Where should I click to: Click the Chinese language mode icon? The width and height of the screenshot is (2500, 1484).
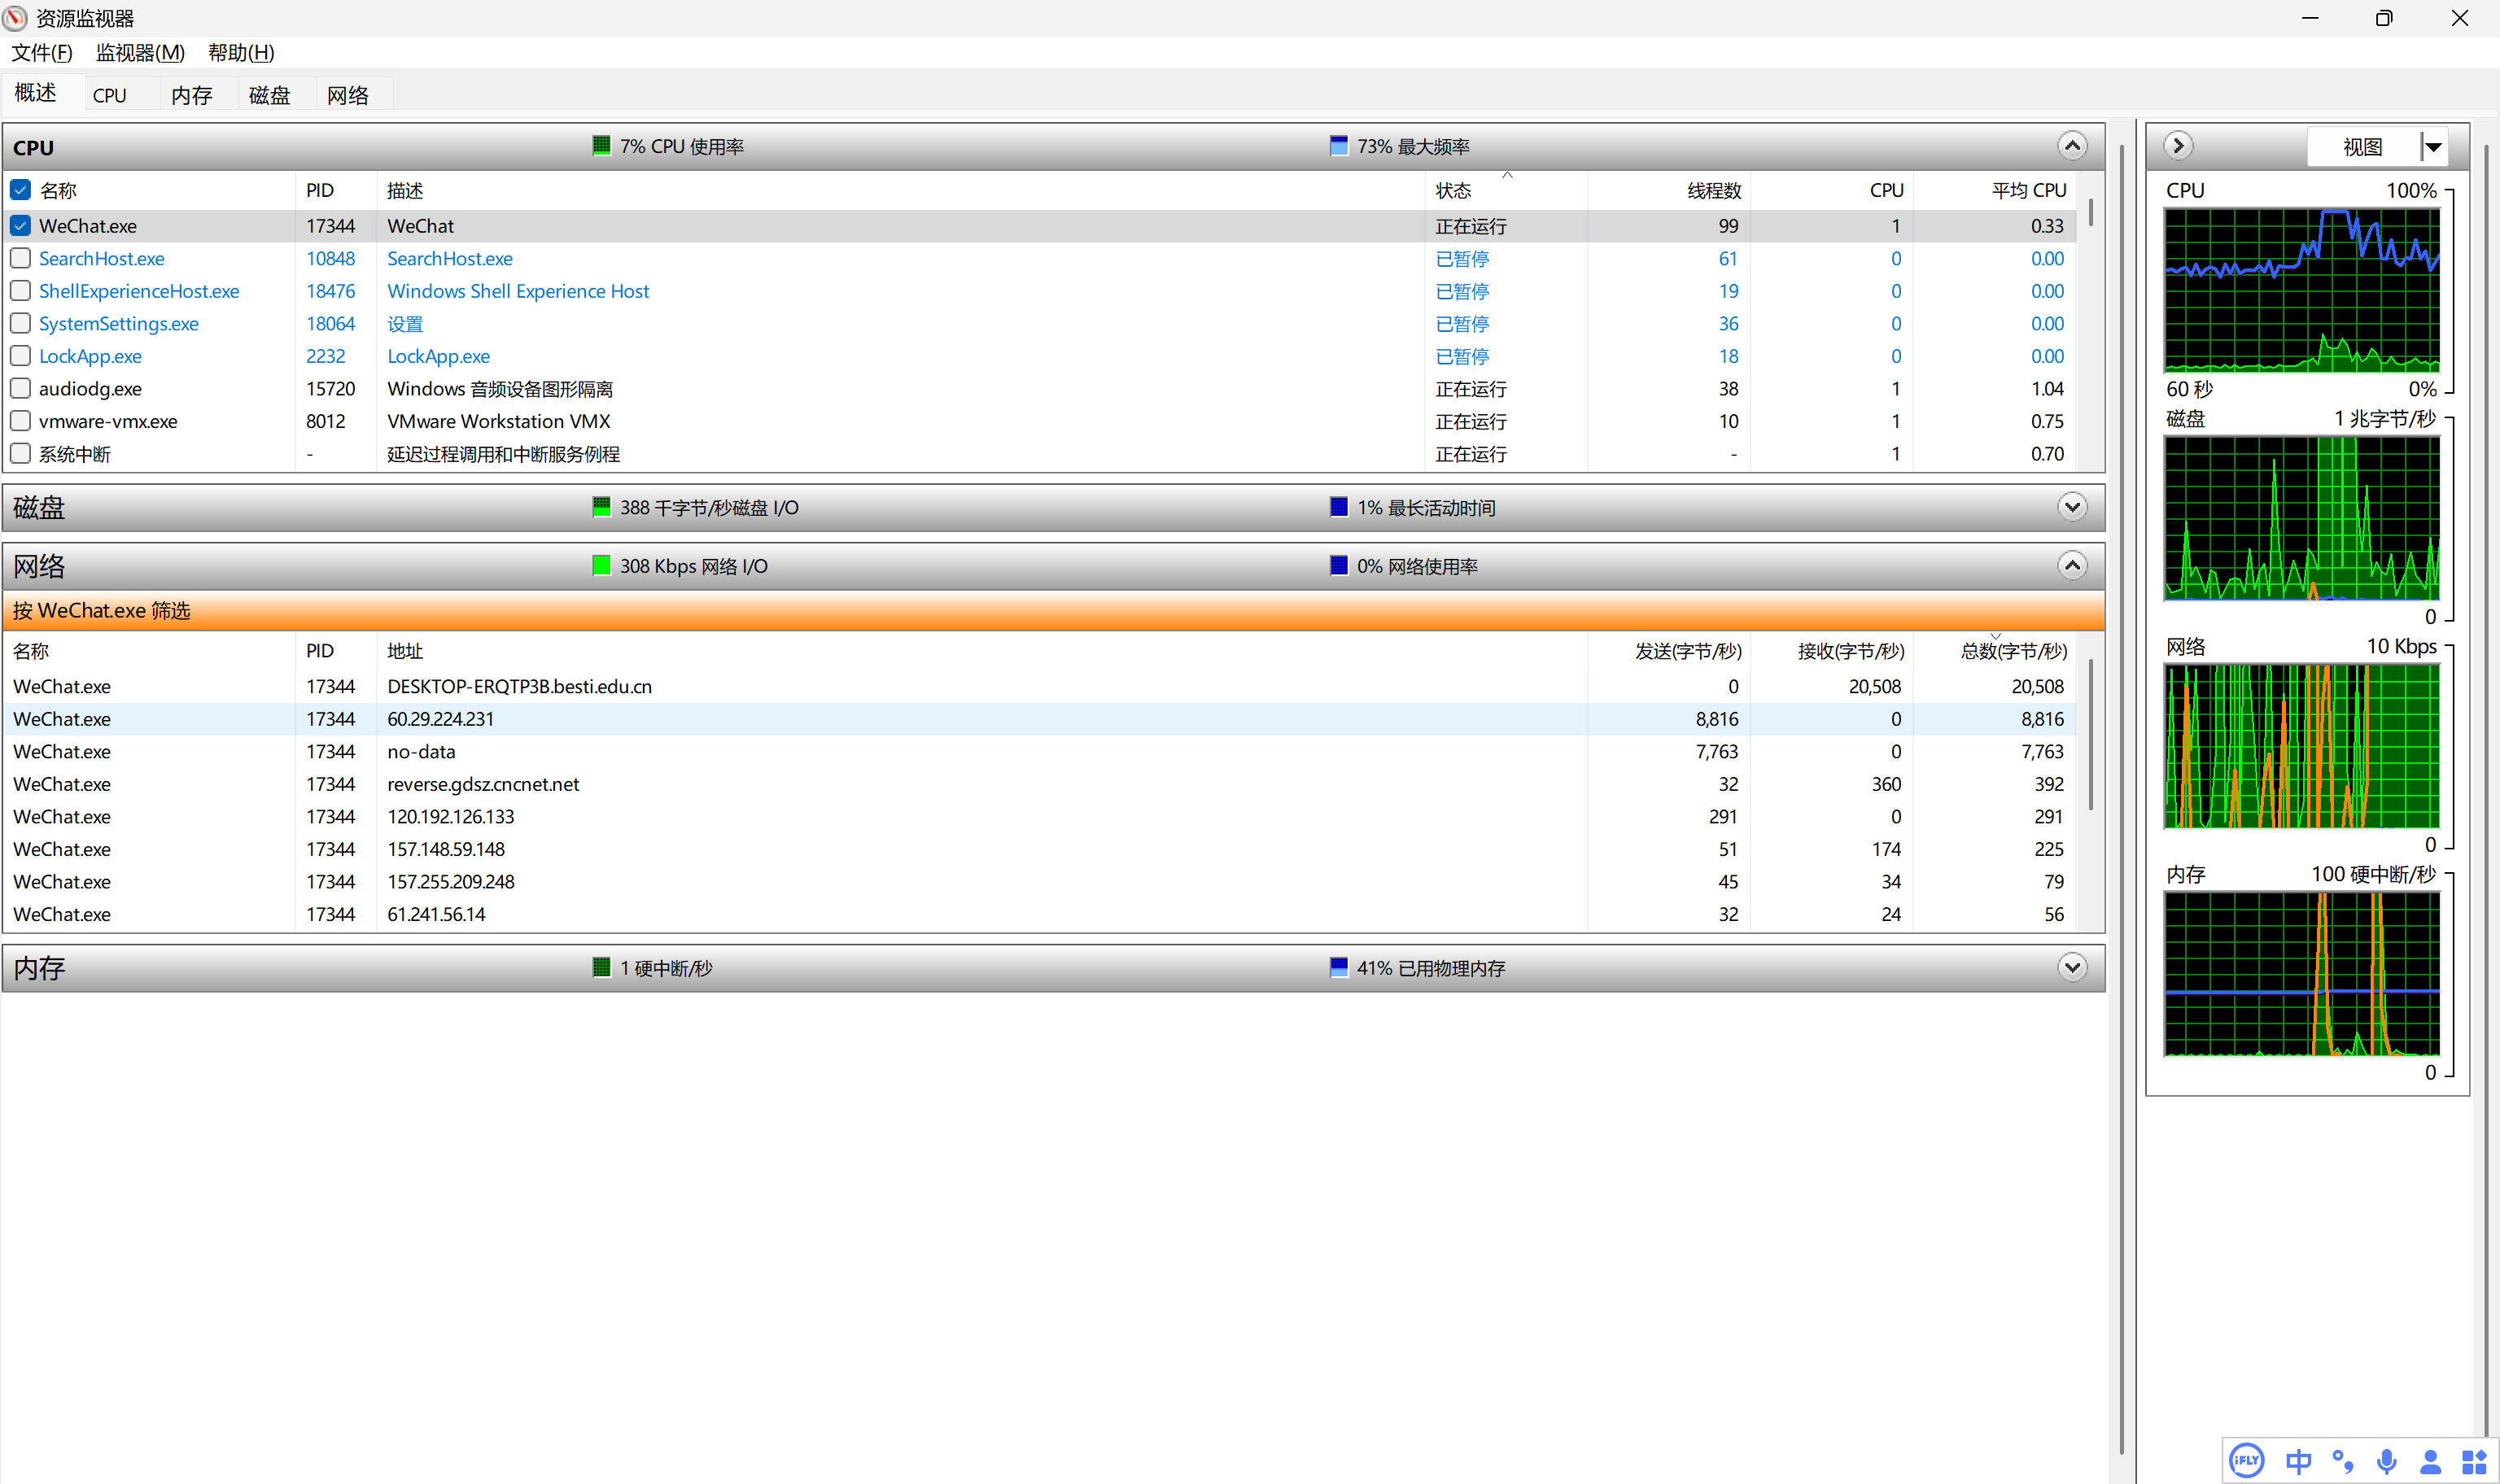[2298, 1461]
